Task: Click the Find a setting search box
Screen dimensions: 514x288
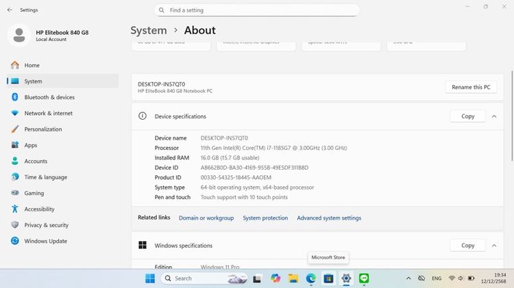Action: (x=257, y=10)
